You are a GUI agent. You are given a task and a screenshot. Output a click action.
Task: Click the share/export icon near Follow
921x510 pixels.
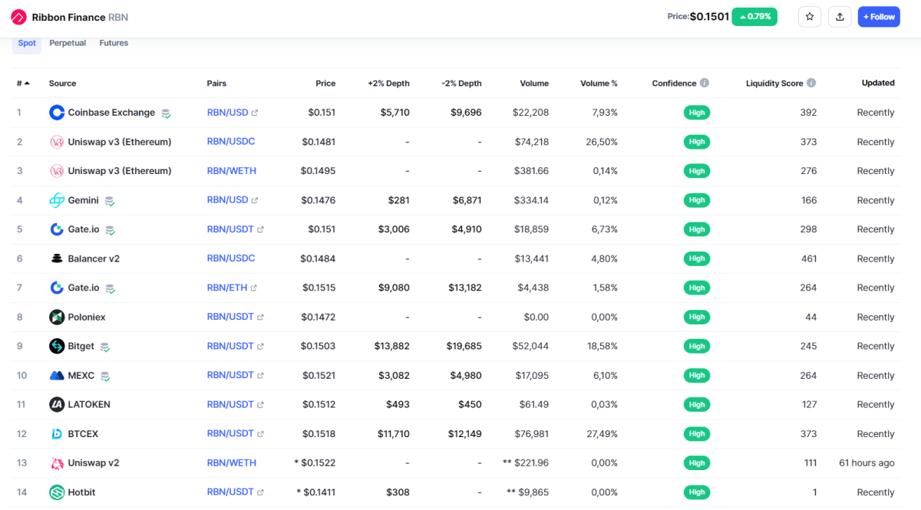pyautogui.click(x=840, y=16)
